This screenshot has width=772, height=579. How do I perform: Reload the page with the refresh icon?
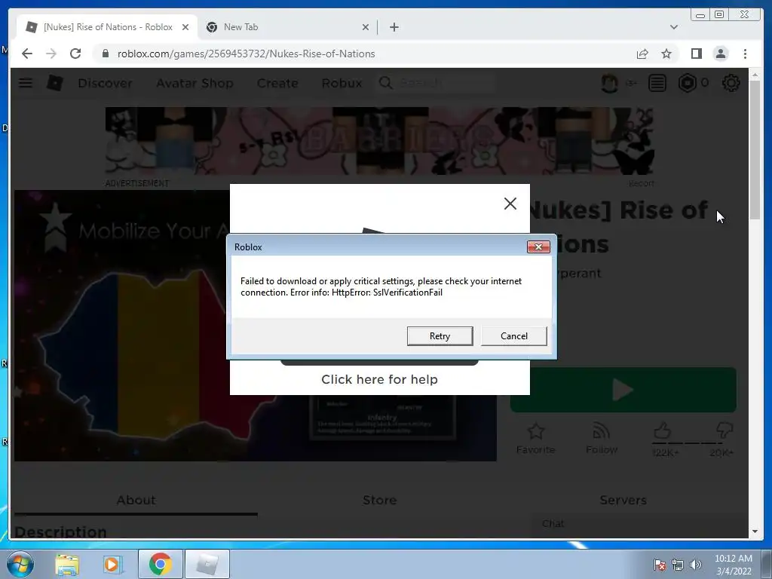[x=75, y=54]
